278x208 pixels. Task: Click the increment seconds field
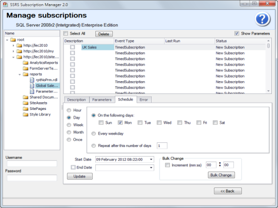coord(229,165)
